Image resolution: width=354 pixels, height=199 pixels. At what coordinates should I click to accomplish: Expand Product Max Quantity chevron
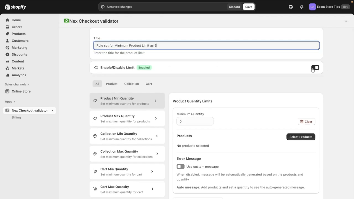(x=156, y=118)
